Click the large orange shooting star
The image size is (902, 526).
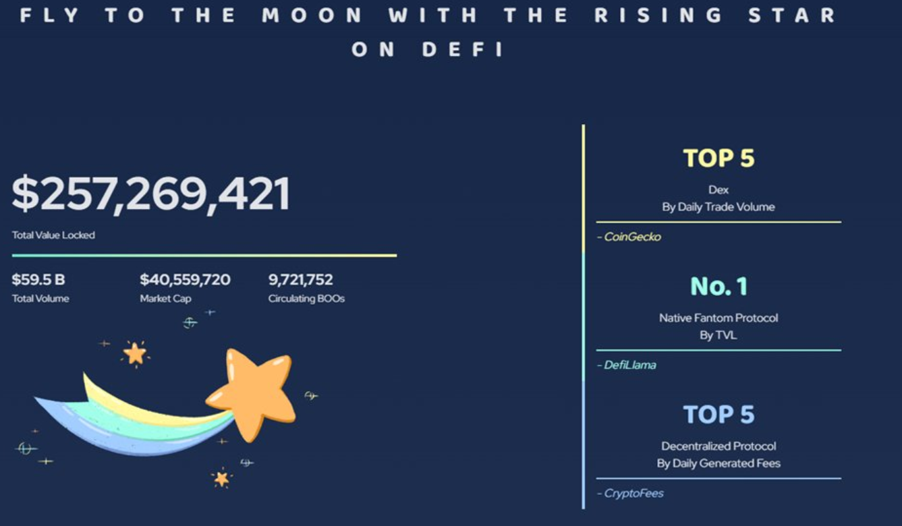[253, 393]
